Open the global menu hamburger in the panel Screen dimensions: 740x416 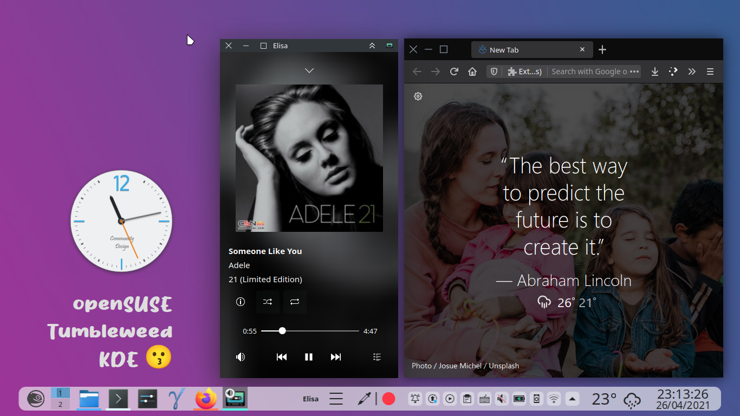(x=336, y=399)
